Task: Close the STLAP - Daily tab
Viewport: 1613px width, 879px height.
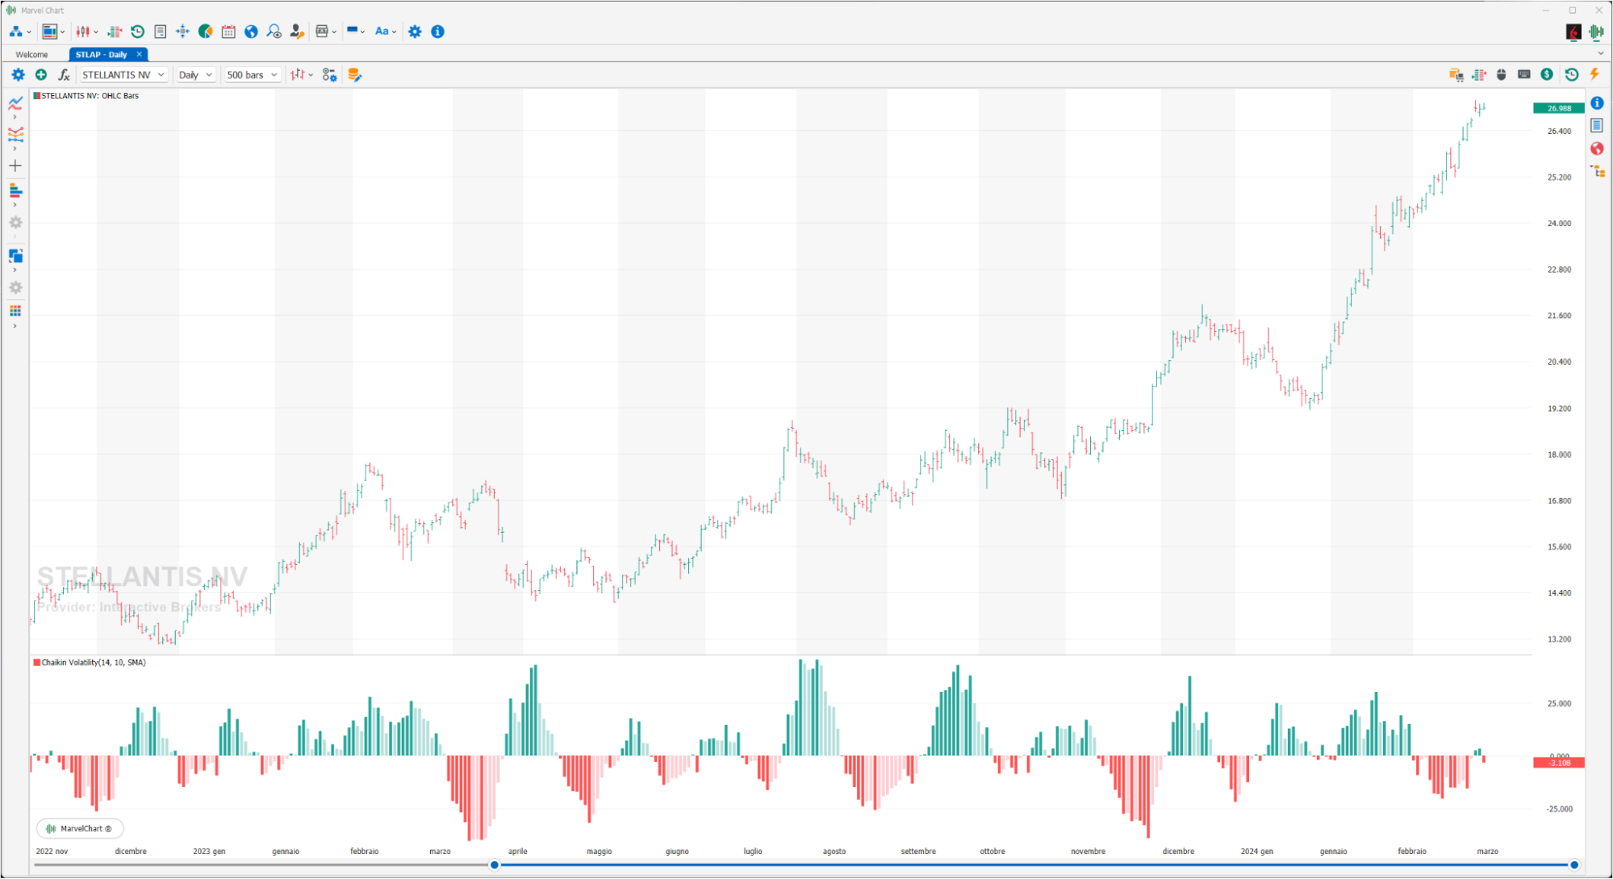Action: click(x=139, y=54)
